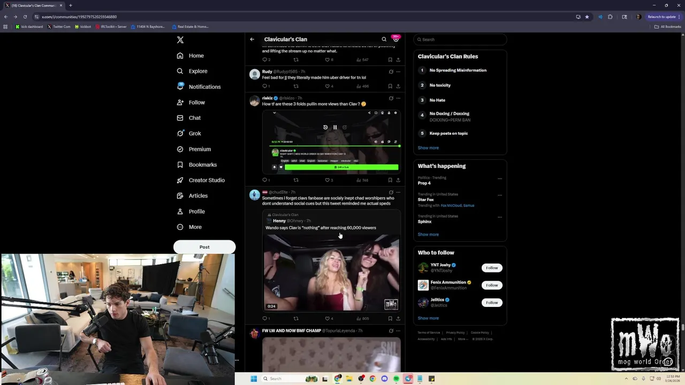Viewport: 685px width, 385px height.
Task: Share Rudy's post
Action: 398,86
